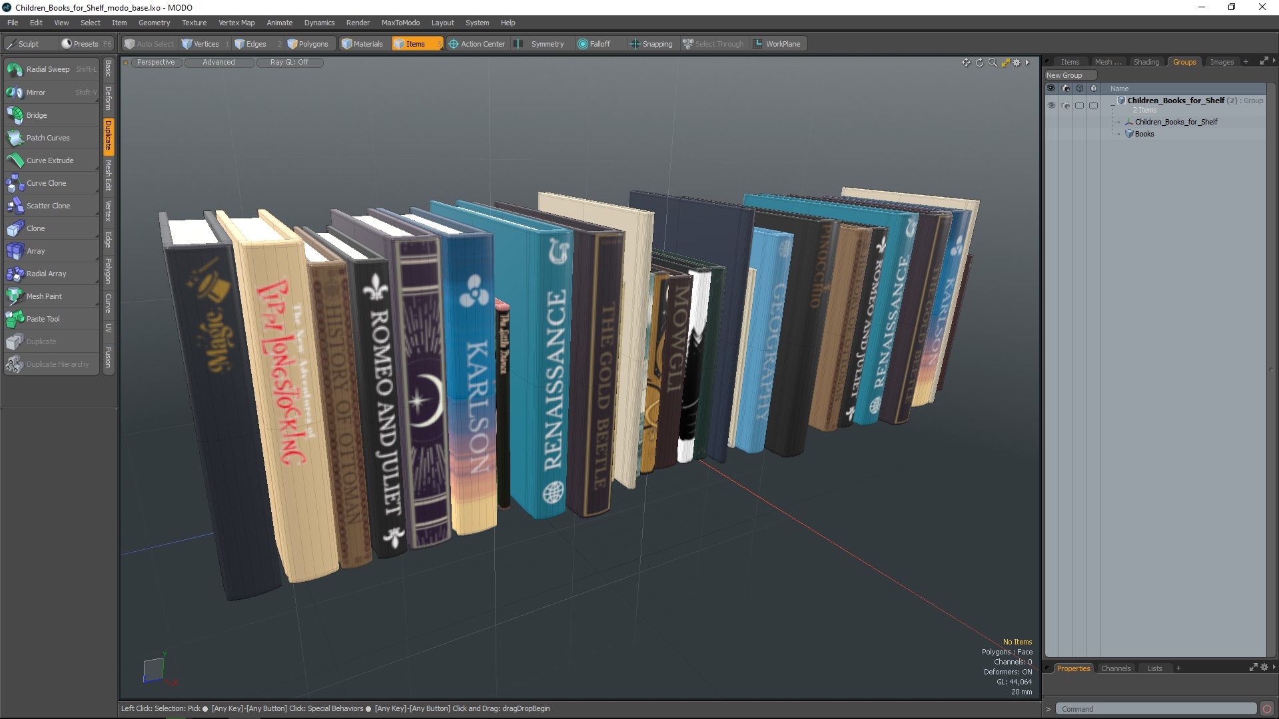Switch to the Lists tab
This screenshot has width=1279, height=719.
tap(1154, 668)
